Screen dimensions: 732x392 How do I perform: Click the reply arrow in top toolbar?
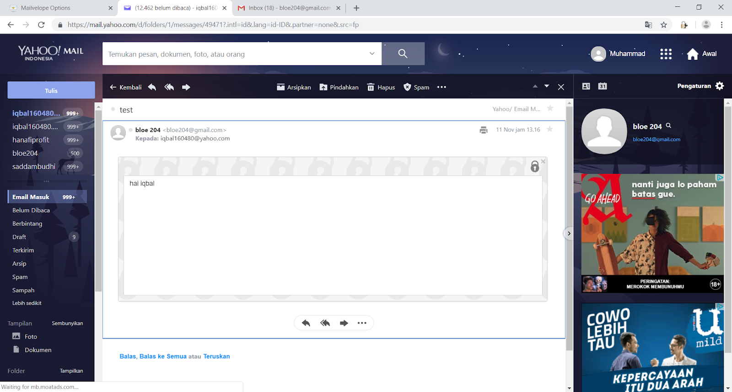pyautogui.click(x=152, y=87)
